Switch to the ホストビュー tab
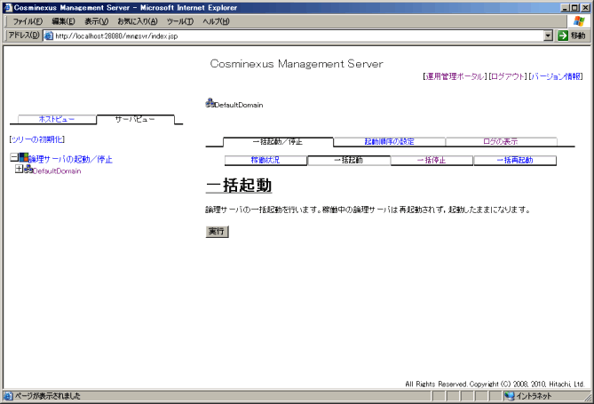Screen dimensions: 594x404 coord(57,119)
